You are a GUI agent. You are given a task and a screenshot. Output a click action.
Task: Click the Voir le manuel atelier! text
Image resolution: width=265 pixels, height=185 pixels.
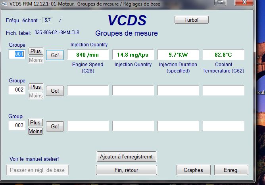[34, 159]
